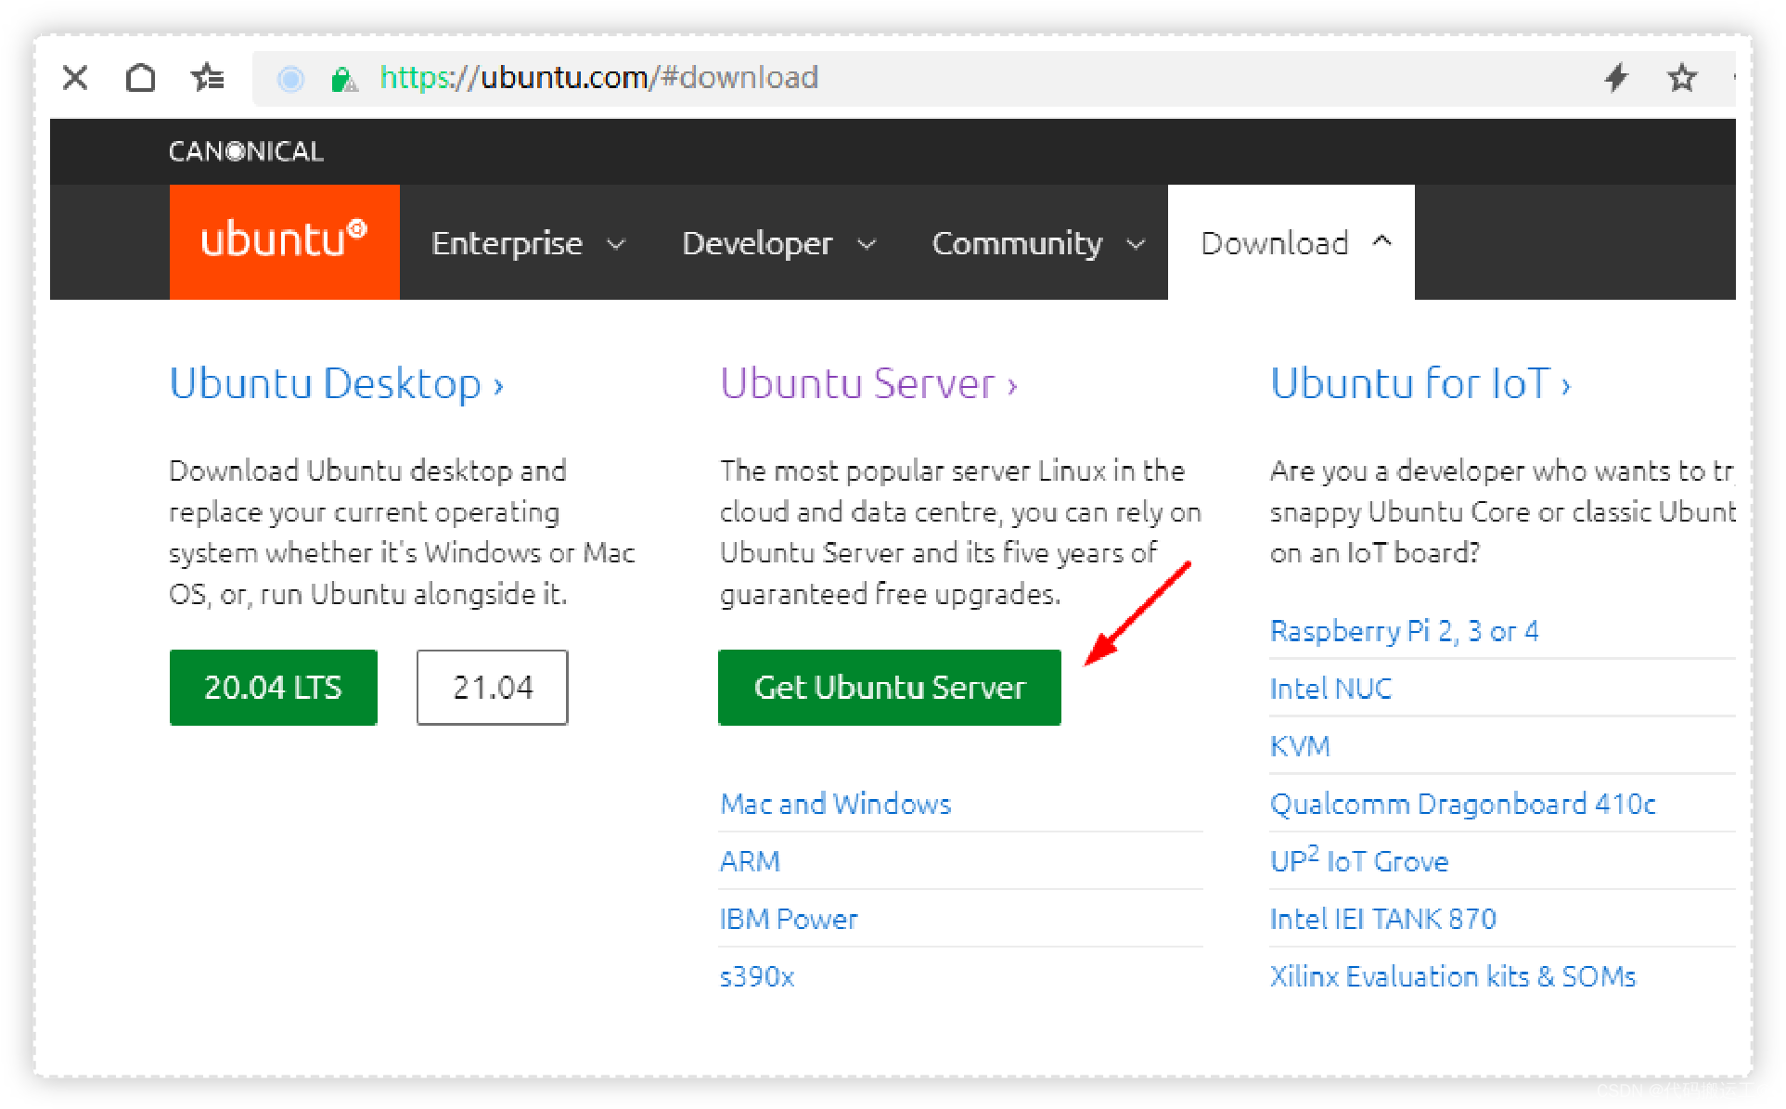Click the Get Ubuntu Server button
1786x1109 pixels.
click(889, 688)
